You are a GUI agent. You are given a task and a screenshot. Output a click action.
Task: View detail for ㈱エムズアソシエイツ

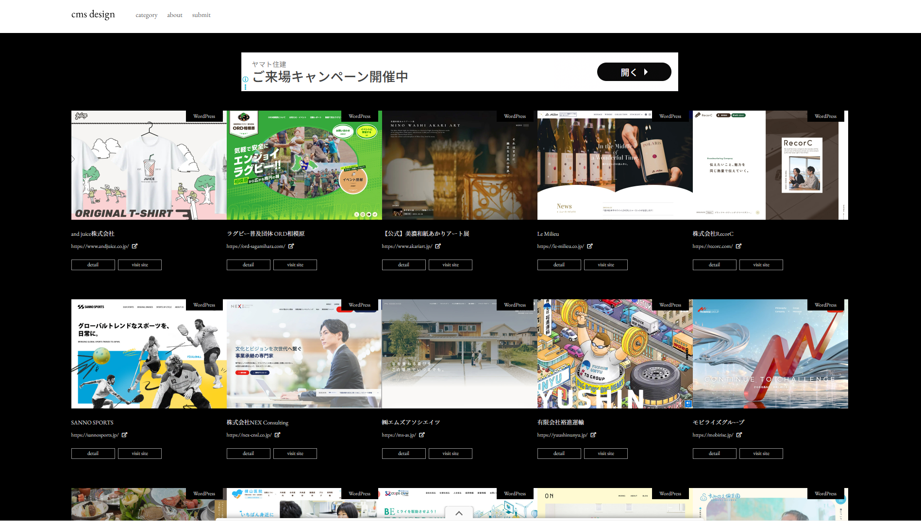coord(404,454)
